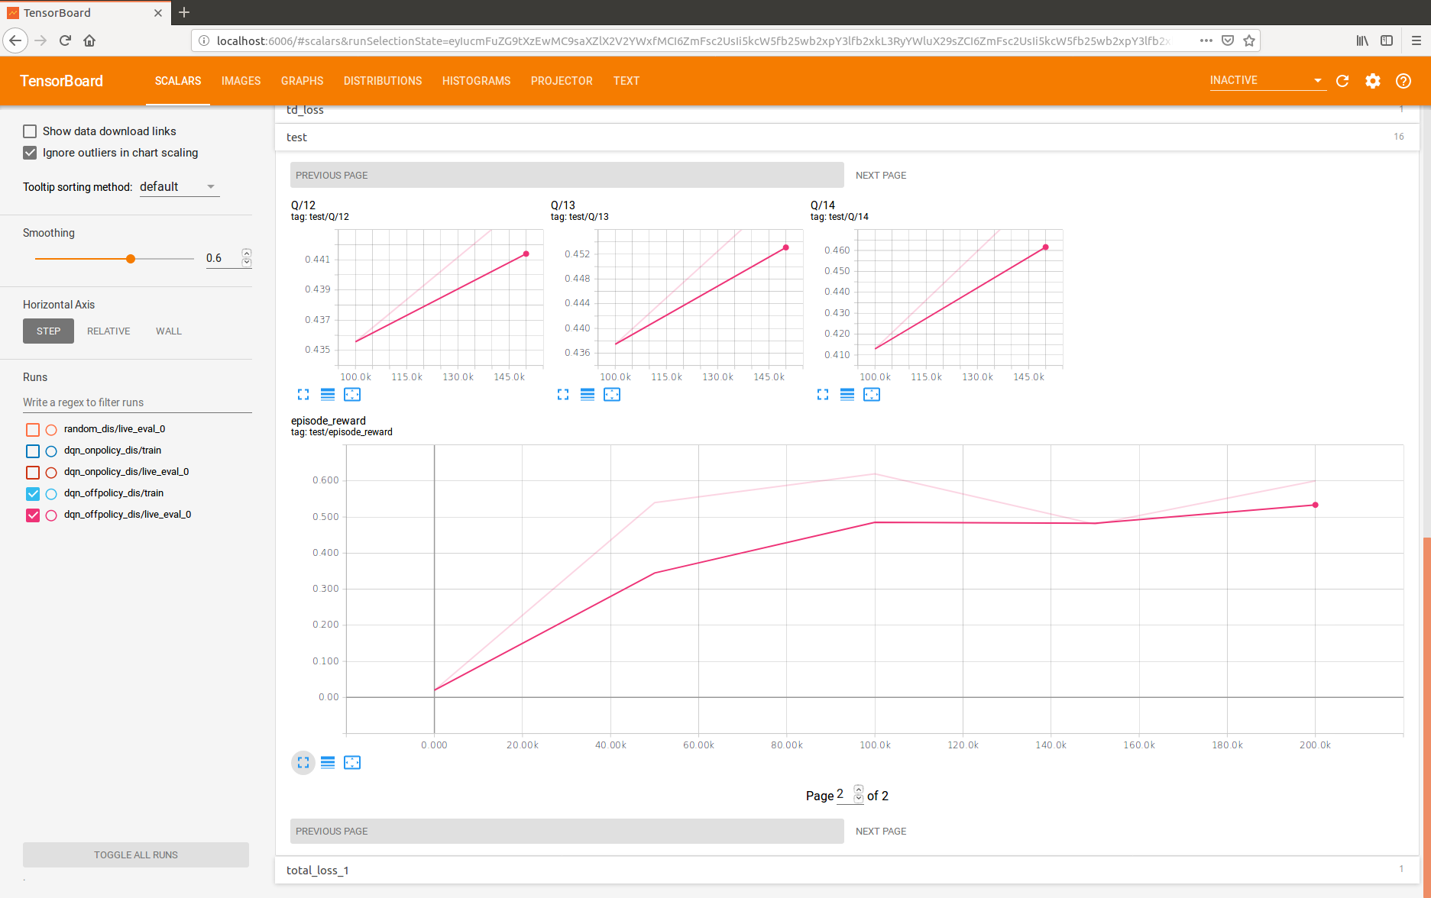Expand the episode_reward chart

303,762
